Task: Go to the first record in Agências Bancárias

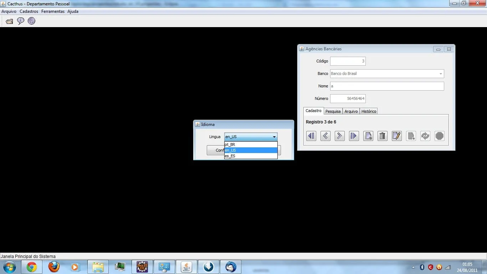Action: coord(311,136)
